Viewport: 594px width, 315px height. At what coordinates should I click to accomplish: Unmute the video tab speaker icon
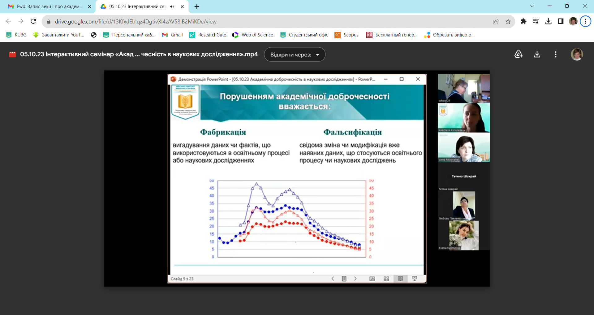[x=172, y=6]
